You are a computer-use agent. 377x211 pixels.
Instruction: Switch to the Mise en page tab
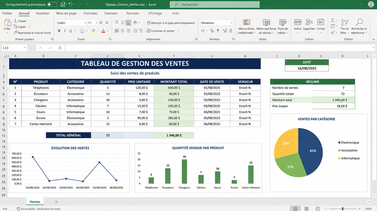67,13
